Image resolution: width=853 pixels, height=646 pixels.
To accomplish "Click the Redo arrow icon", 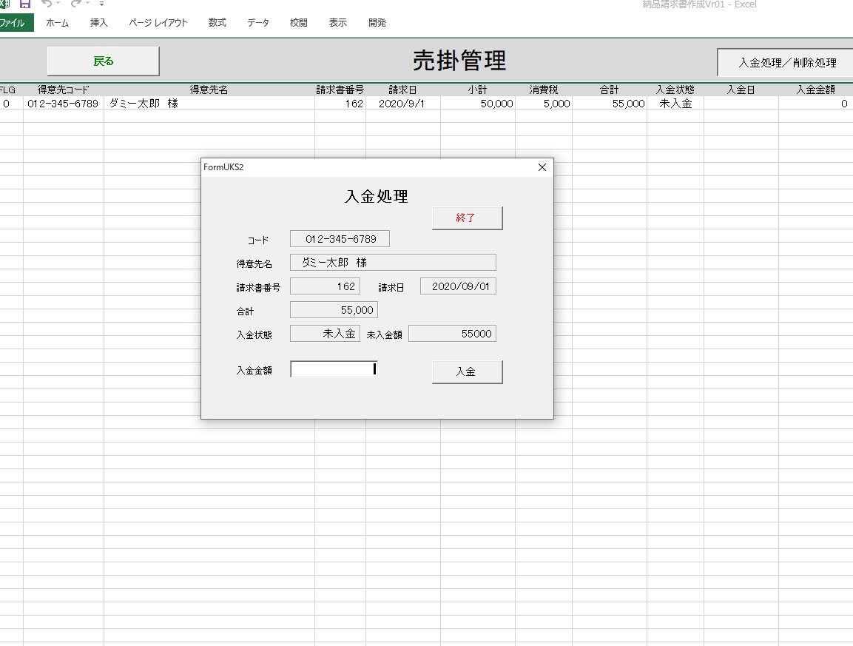I will click(76, 3).
